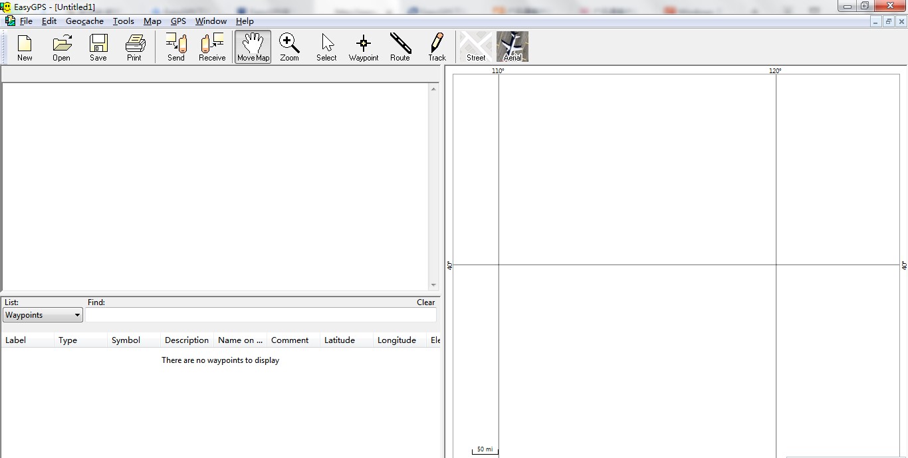Expand the Waypoints list dropdown
This screenshot has height=458, width=908.
point(77,315)
